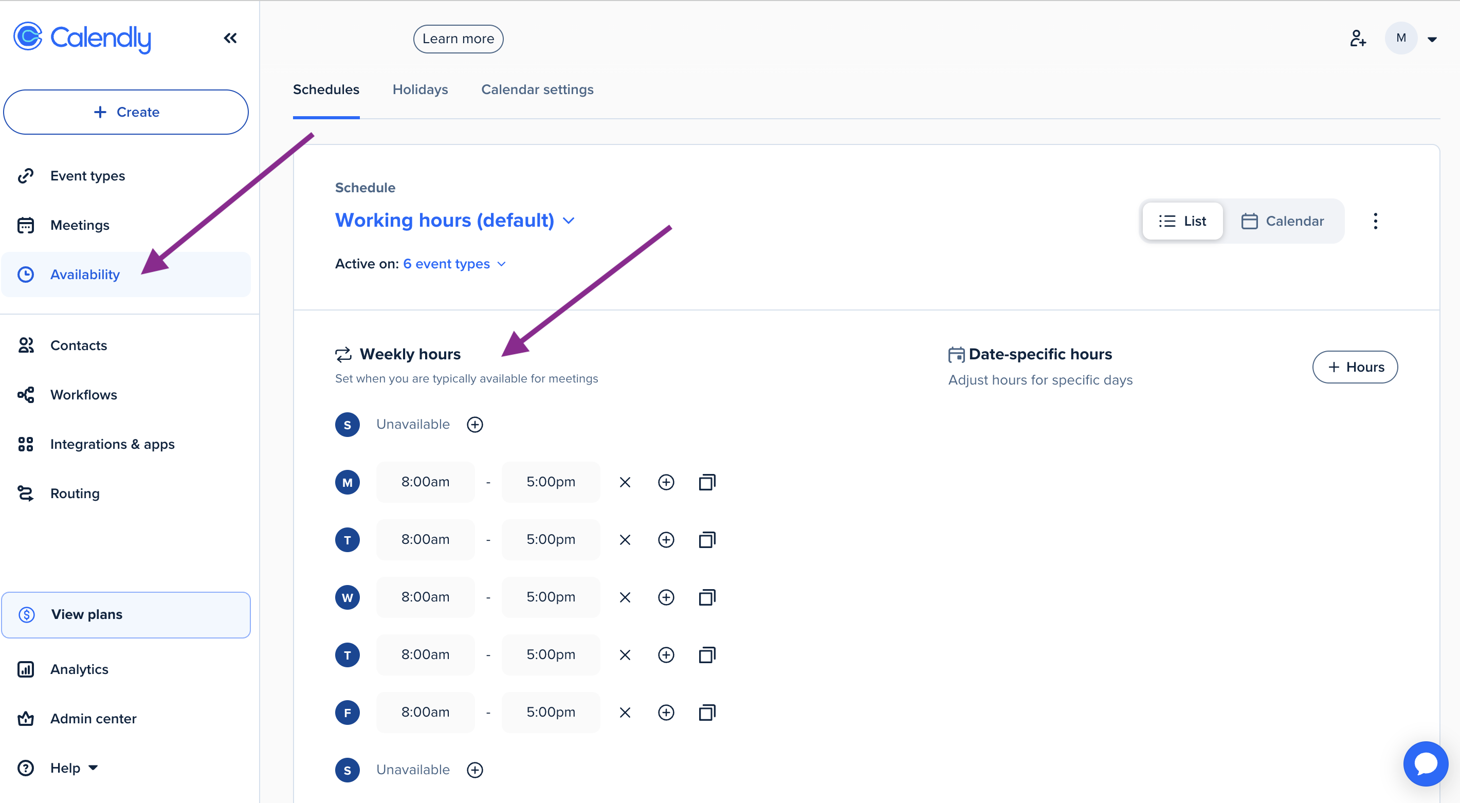Edit Friday start time 8:00am
Viewport: 1460px width, 803px height.
425,713
